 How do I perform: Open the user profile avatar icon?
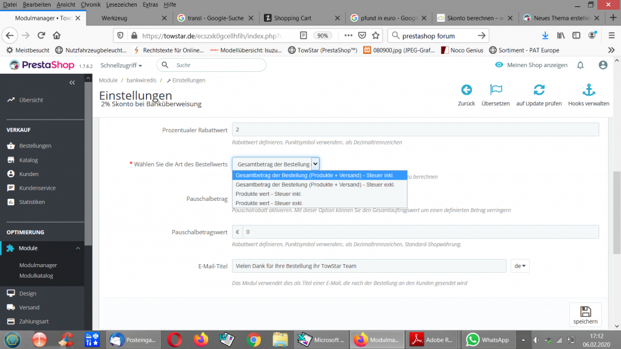(x=603, y=65)
